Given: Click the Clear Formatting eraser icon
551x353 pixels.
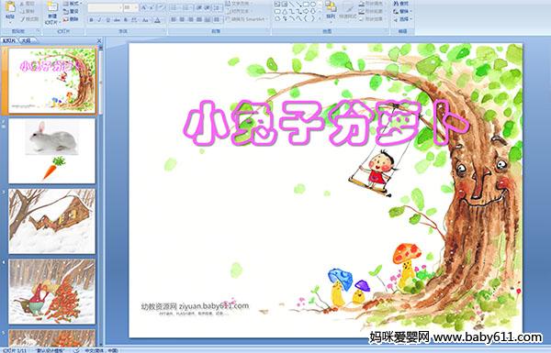Looking at the screenshot, I should click(x=162, y=7).
